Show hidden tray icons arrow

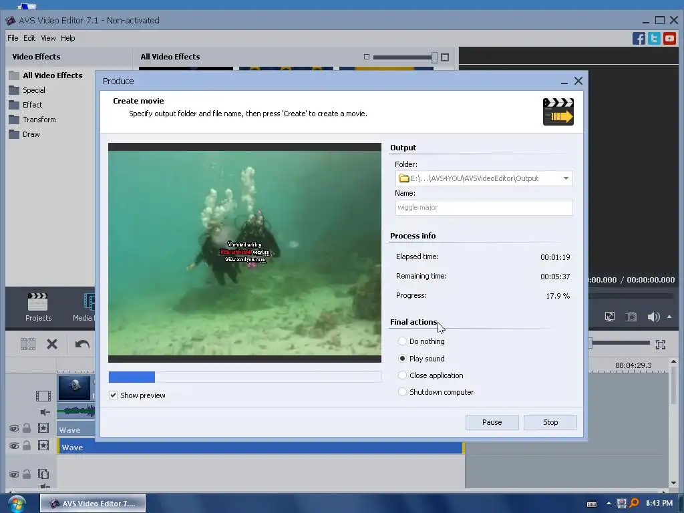pos(609,504)
